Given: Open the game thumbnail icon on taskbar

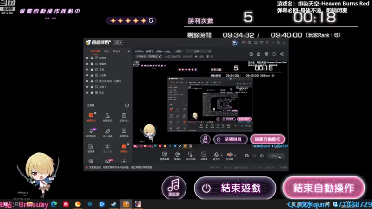Looking at the screenshot, I should [x=138, y=204].
